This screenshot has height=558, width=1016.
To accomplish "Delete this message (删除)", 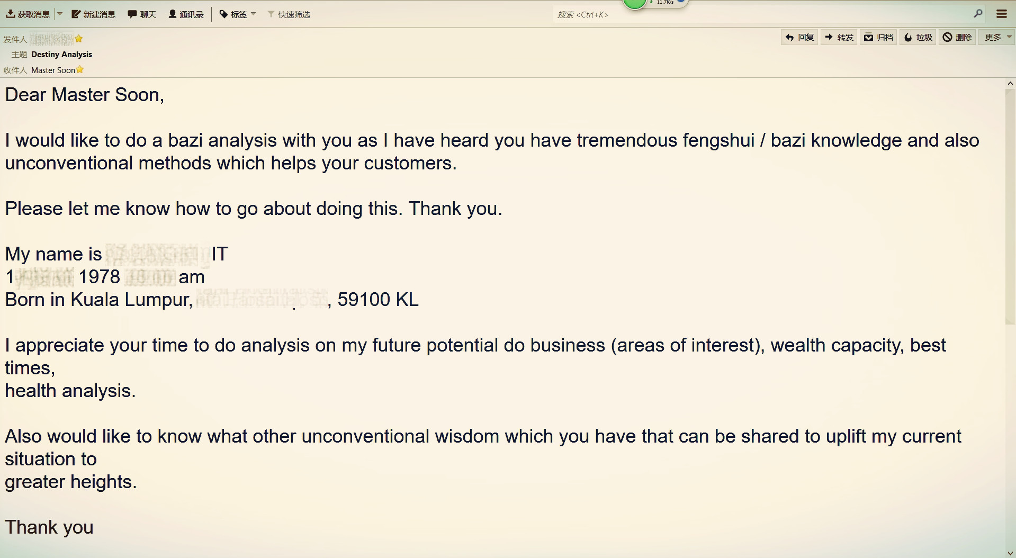I will click(x=957, y=37).
